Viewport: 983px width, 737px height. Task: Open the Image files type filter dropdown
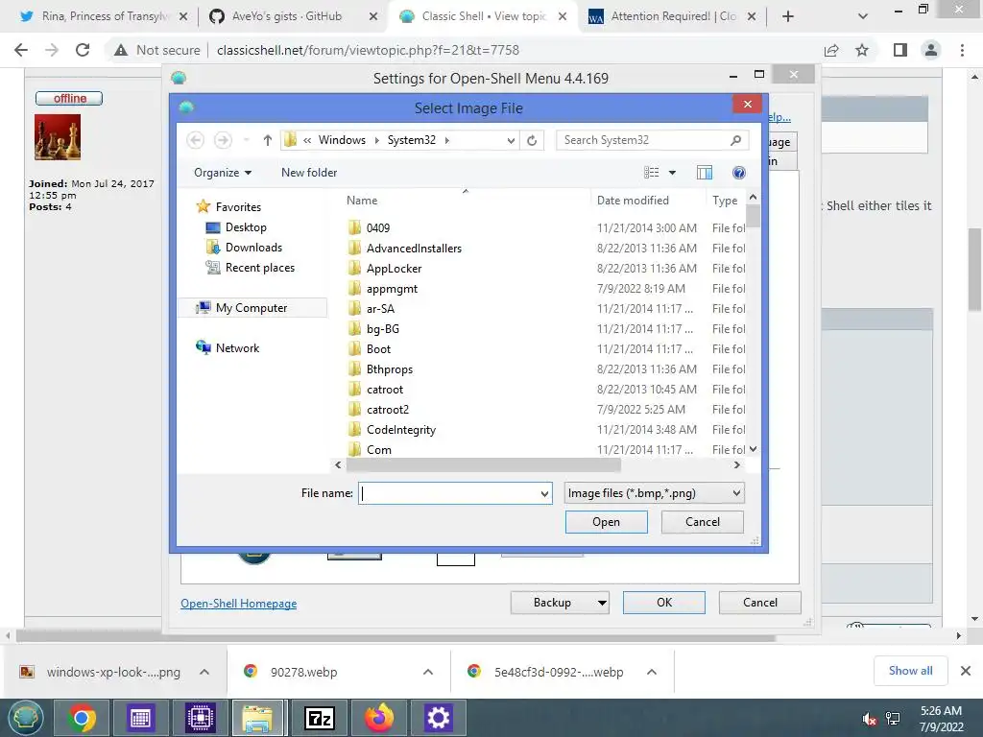click(x=654, y=493)
